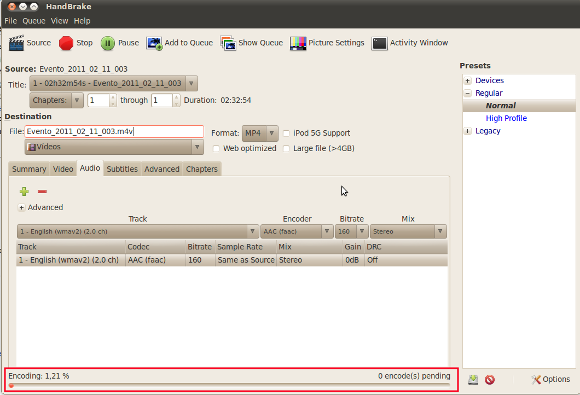The height and width of the screenshot is (395, 580).
Task: Switch to the Summary tab
Action: click(29, 169)
